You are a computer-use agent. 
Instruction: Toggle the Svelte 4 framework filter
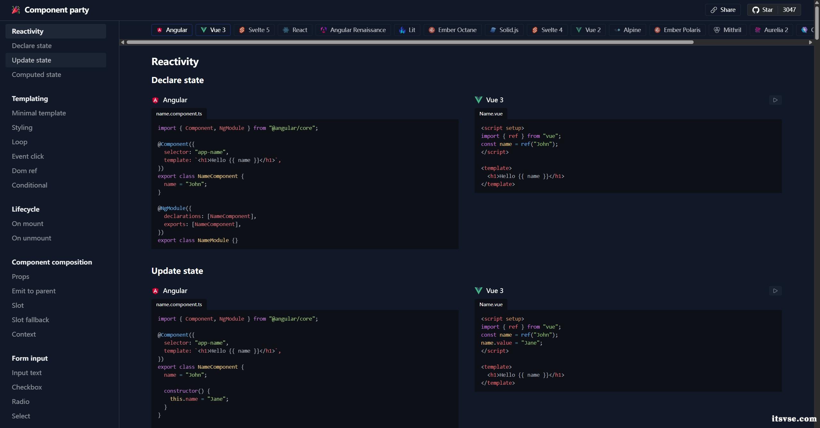[547, 30]
